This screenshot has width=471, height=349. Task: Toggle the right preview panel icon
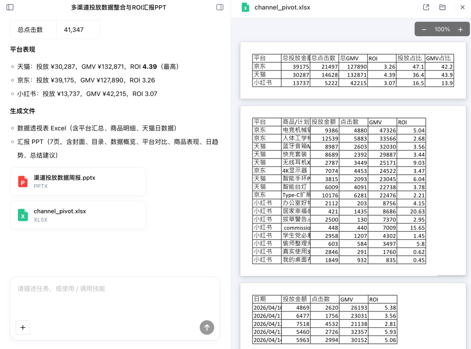(220, 7)
